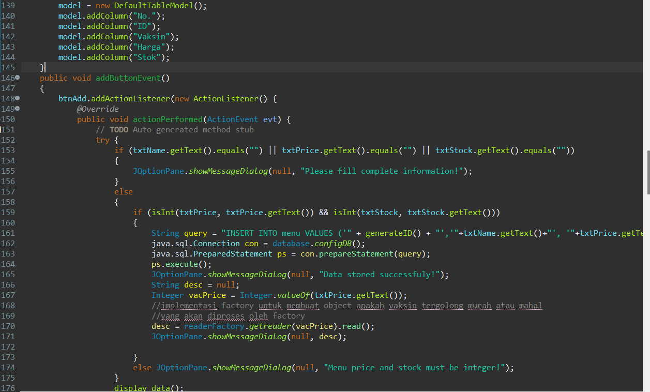Click the else keyword on line 157
The width and height of the screenshot is (650, 392).
[x=124, y=192]
